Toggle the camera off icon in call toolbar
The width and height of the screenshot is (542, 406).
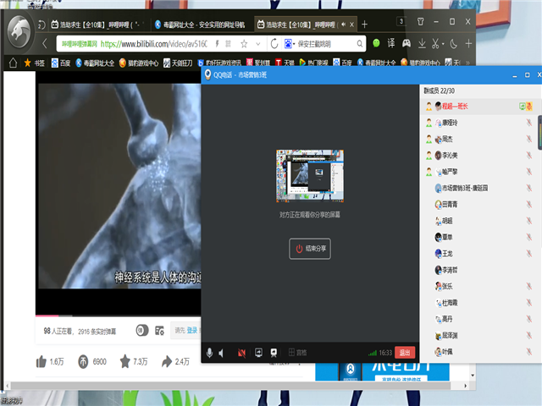click(241, 353)
